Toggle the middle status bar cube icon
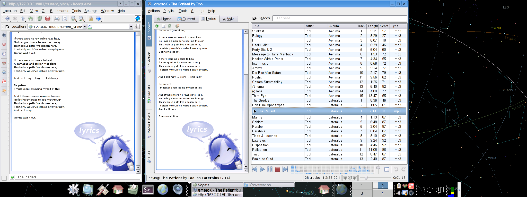 coord(350,178)
